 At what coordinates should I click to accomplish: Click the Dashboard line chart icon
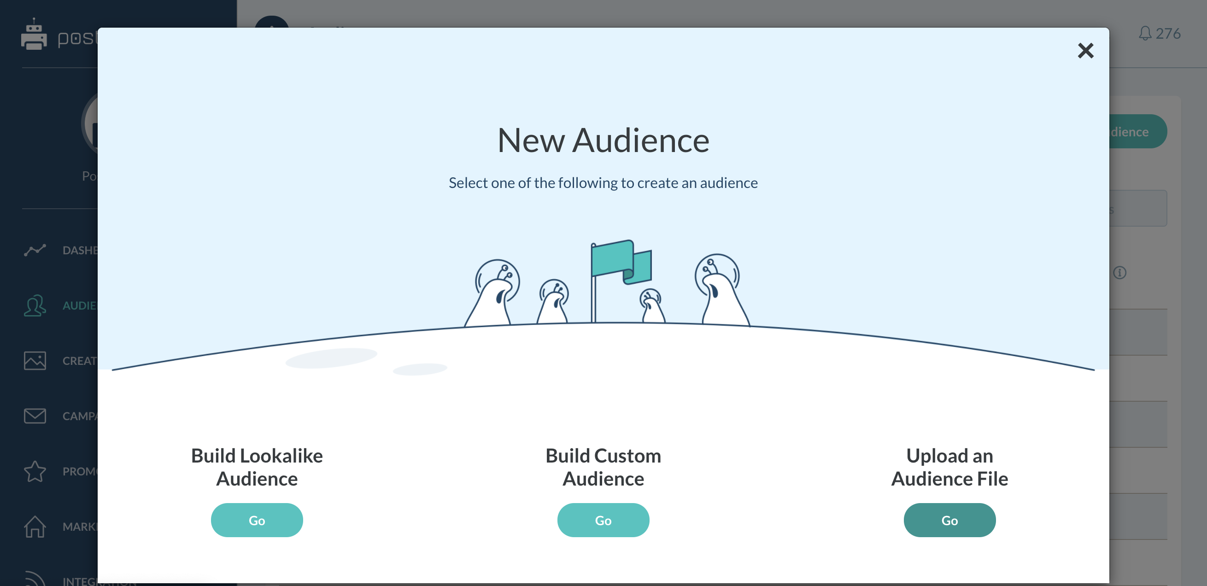35,250
